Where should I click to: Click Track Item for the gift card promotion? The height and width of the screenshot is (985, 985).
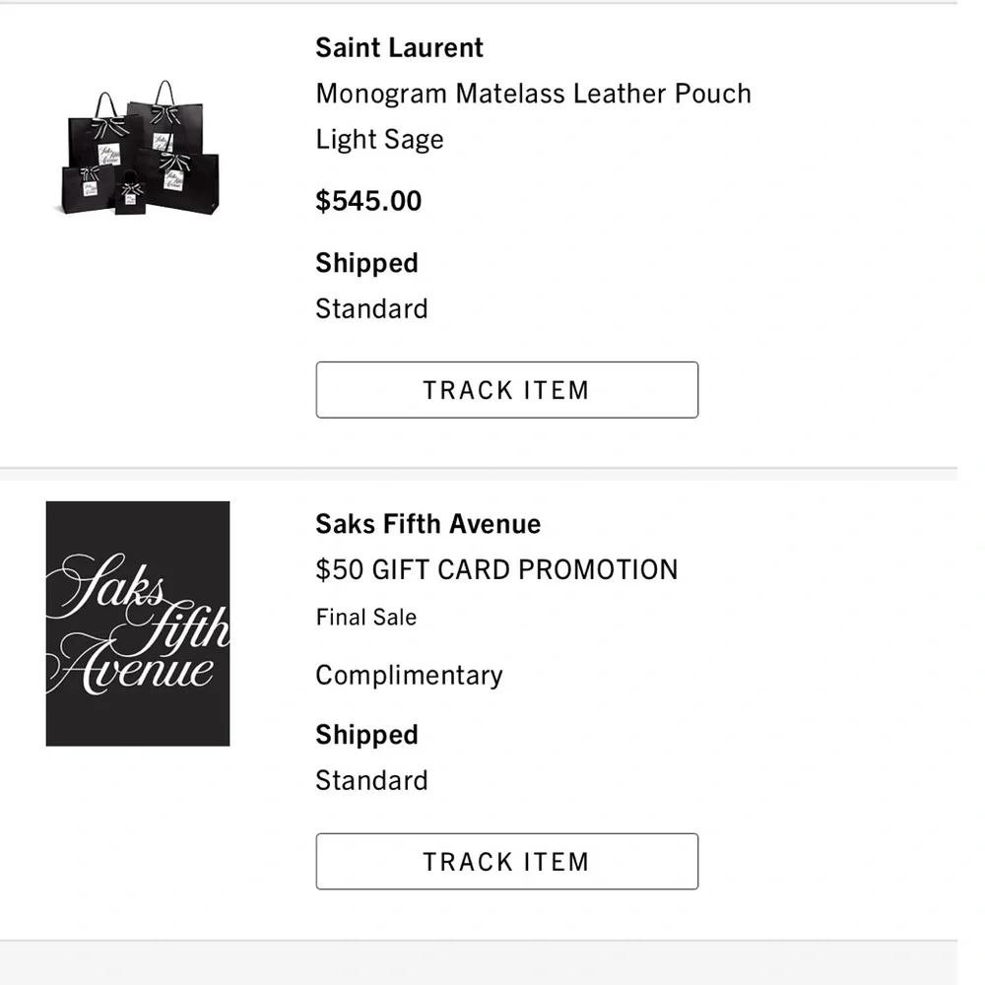point(506,862)
